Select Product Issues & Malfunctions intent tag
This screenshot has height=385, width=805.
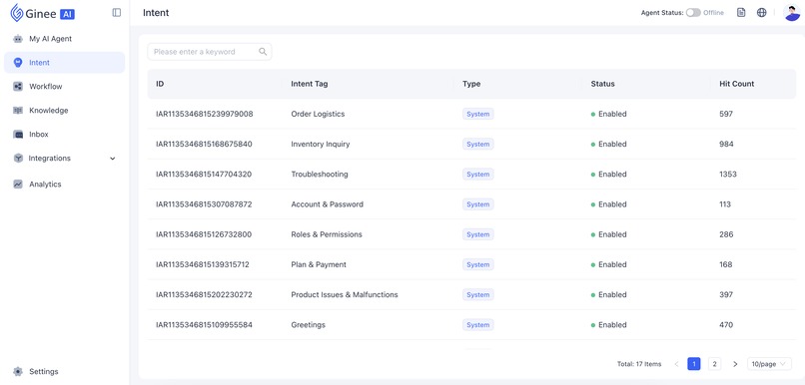click(345, 295)
